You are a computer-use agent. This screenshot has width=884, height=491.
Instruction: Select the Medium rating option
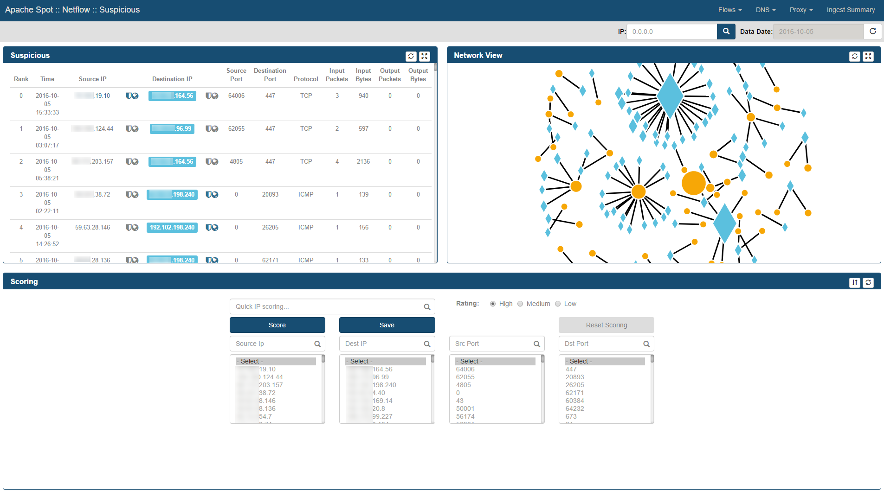click(x=520, y=304)
